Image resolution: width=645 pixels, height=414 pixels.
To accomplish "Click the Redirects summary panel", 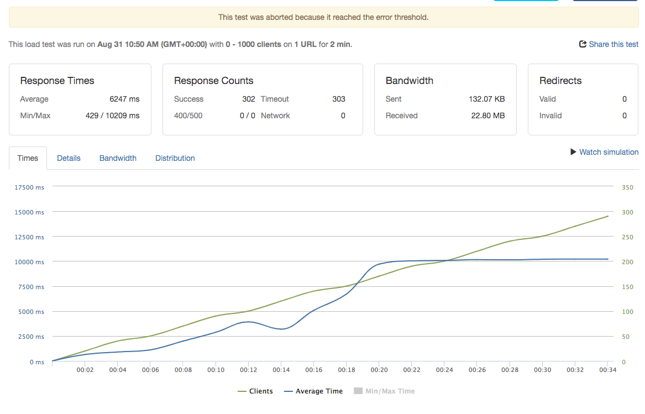I will [x=583, y=99].
